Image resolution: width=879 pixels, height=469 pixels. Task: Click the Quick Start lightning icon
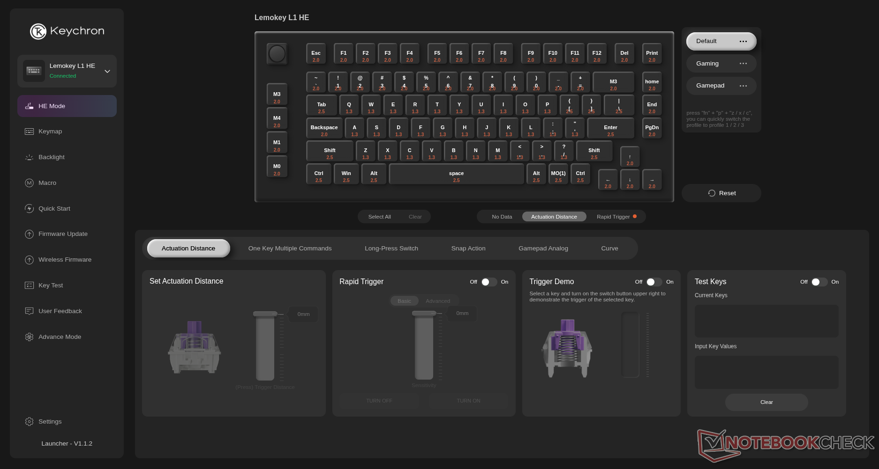(29, 209)
